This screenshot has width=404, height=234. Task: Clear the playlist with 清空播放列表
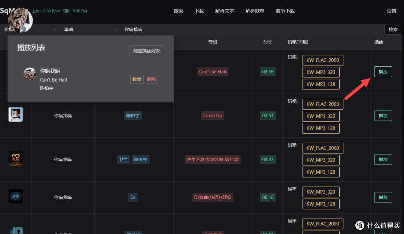(x=147, y=51)
